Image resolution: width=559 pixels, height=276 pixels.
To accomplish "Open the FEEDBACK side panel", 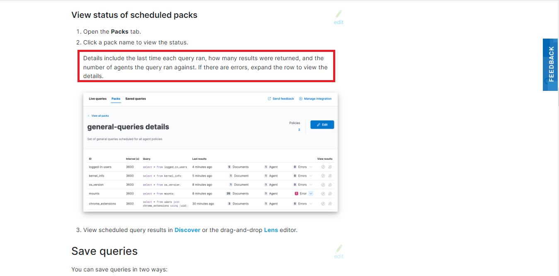I will (x=550, y=65).
